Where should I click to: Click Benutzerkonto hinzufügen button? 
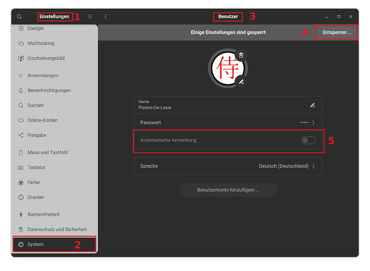tap(228, 190)
